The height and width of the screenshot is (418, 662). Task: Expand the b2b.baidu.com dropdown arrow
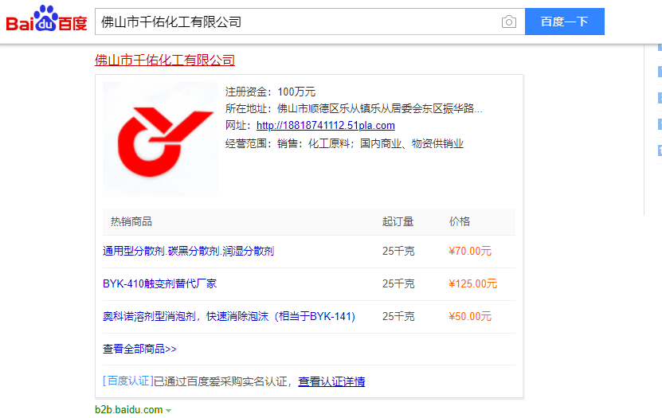(168, 410)
